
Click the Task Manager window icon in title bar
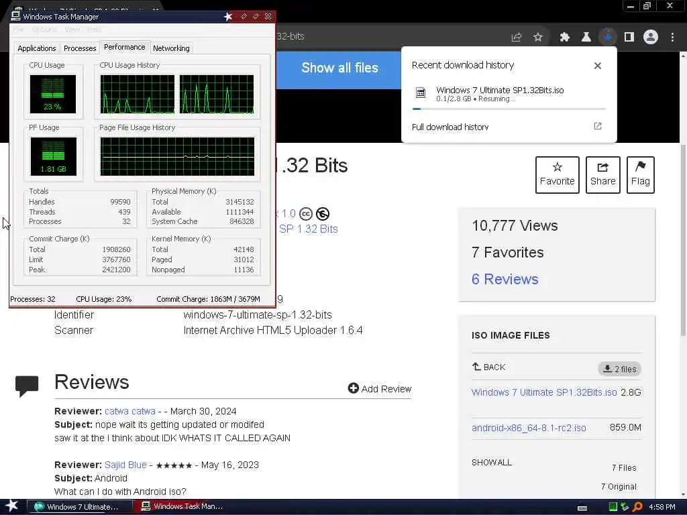pyautogui.click(x=16, y=15)
